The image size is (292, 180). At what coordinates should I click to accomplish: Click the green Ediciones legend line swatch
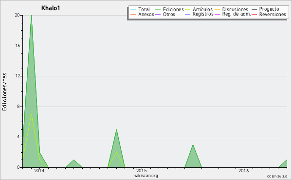coord(158,9)
